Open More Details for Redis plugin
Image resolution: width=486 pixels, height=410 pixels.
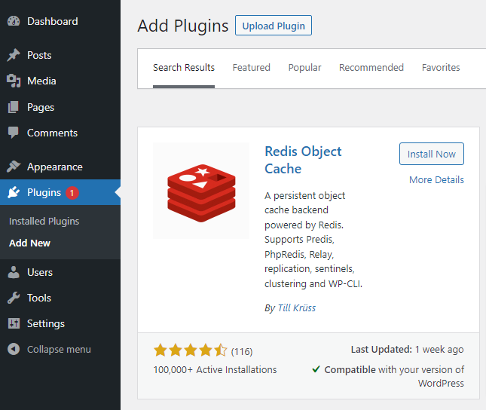click(x=436, y=179)
